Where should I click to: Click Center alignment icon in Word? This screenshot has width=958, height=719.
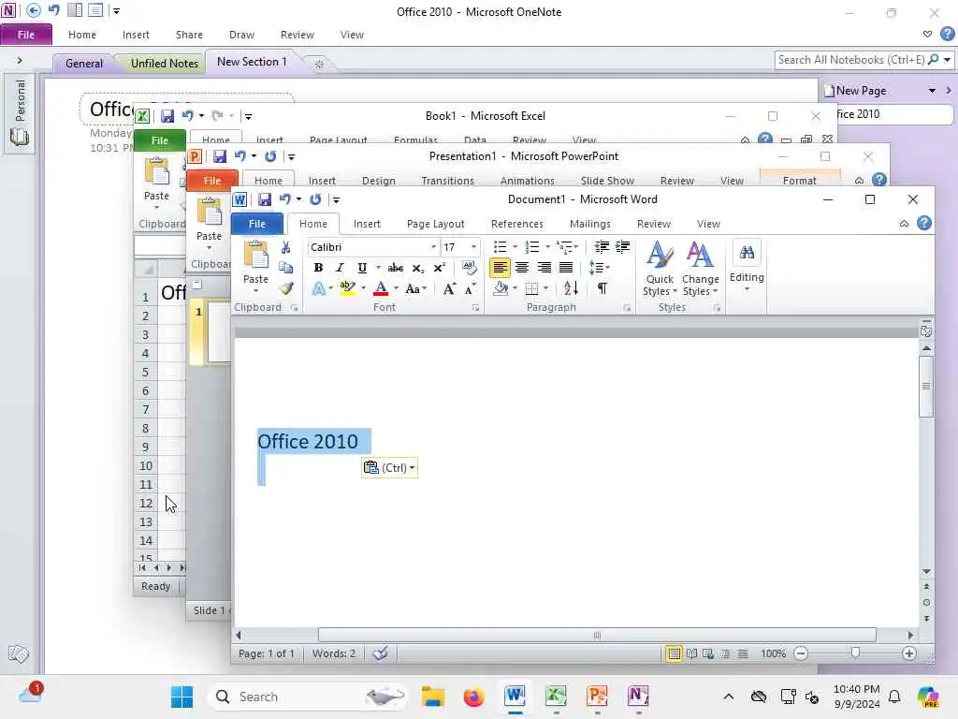coord(522,267)
